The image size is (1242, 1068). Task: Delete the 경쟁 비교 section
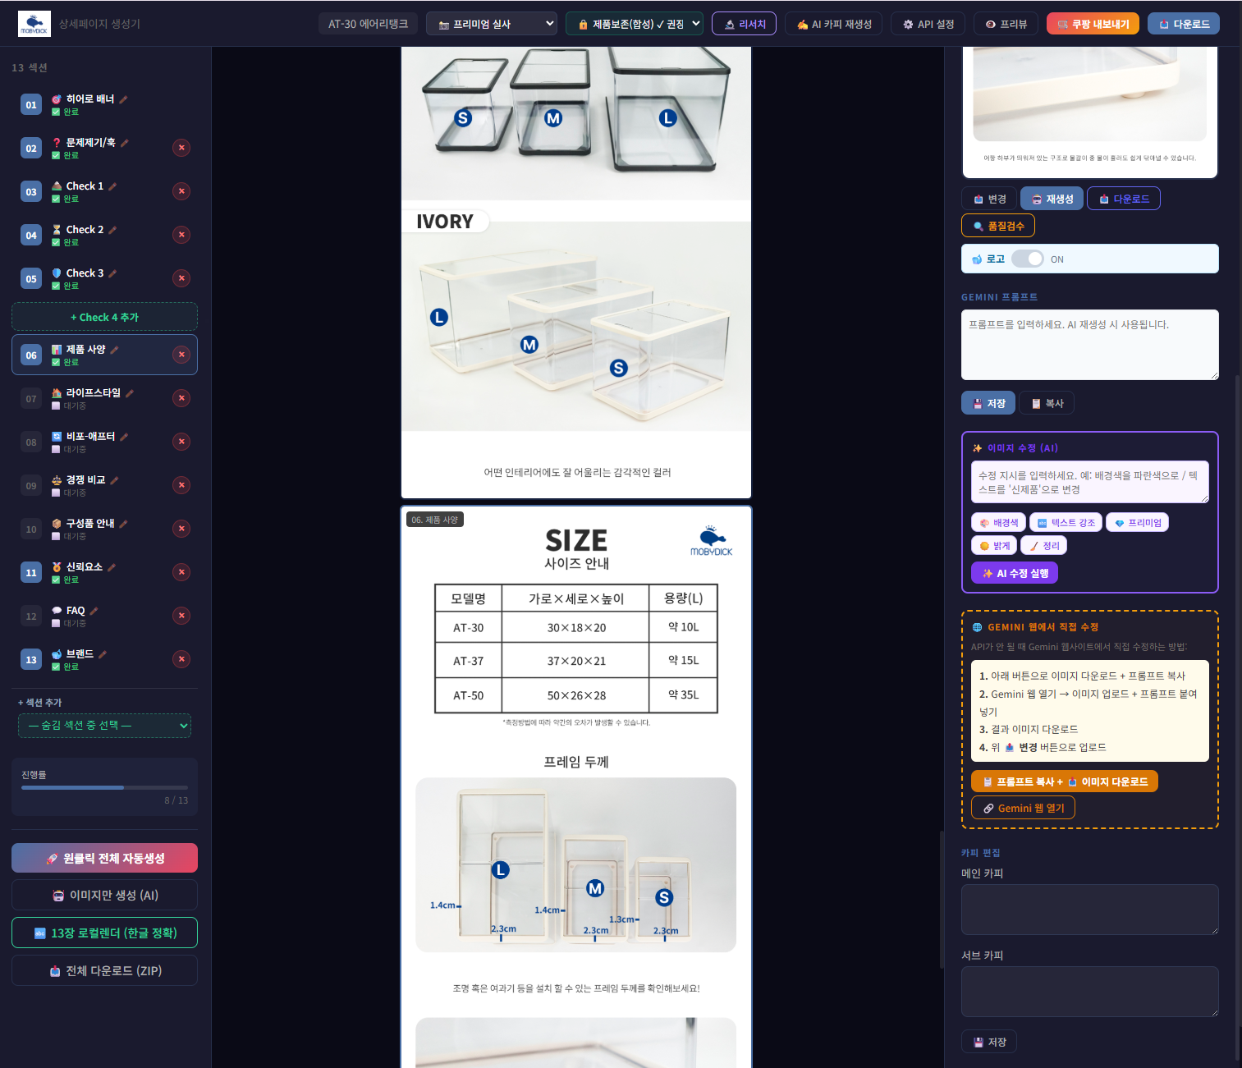click(x=181, y=485)
